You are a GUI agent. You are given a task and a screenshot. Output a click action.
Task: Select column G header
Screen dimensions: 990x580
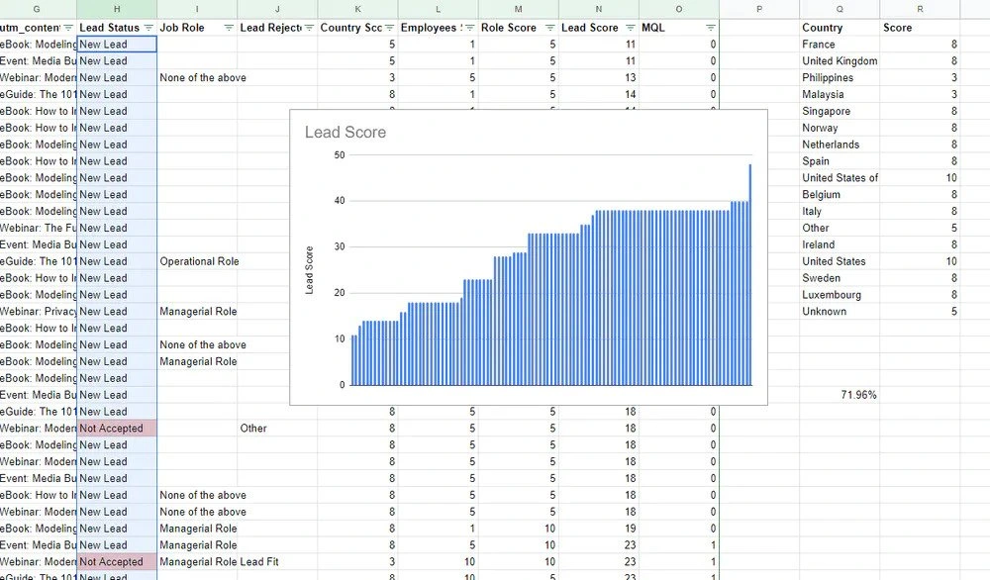tap(37, 9)
